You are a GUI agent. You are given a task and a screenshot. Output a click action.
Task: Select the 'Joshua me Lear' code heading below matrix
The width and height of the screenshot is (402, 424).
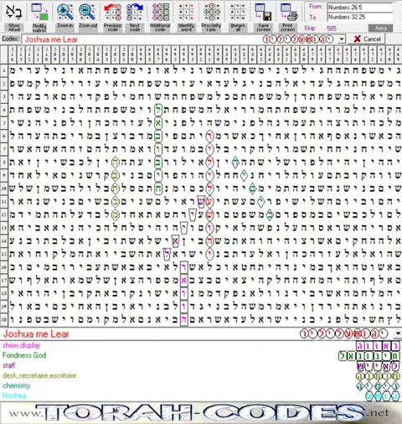36,334
